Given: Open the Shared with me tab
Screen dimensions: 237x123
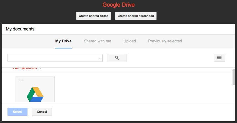Looking at the screenshot, I should (x=97, y=41).
